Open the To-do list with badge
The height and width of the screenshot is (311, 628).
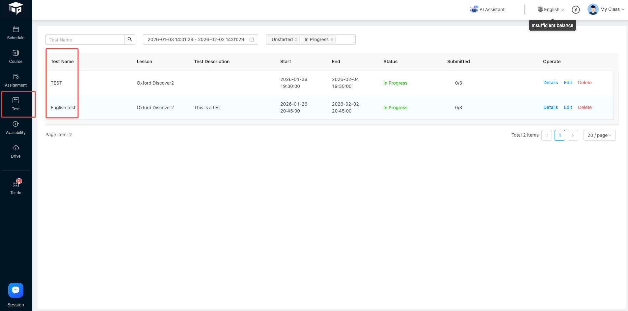pos(16,188)
